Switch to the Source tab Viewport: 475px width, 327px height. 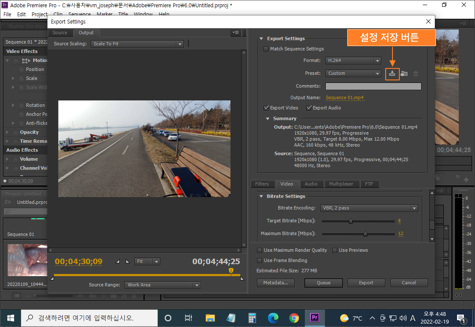point(60,32)
